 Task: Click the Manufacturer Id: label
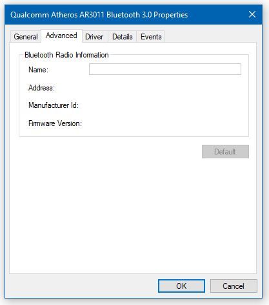54,105
